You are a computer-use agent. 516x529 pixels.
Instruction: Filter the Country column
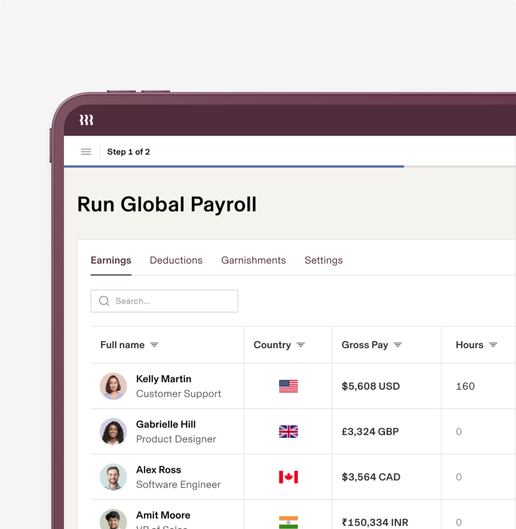tap(301, 344)
